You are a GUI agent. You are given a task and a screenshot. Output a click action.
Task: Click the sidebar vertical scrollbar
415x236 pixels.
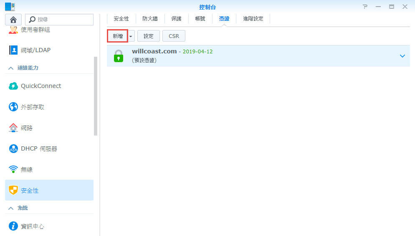(x=96, y=96)
